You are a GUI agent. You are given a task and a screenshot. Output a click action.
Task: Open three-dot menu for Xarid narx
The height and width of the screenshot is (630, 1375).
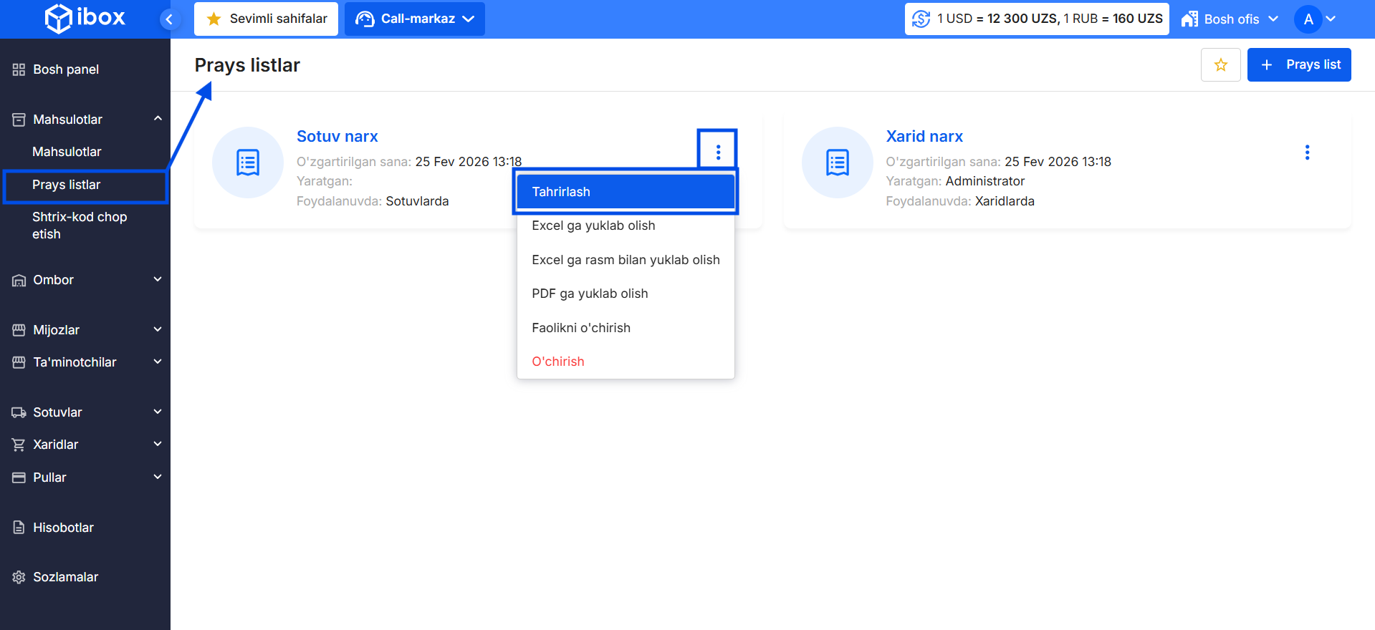1307,152
